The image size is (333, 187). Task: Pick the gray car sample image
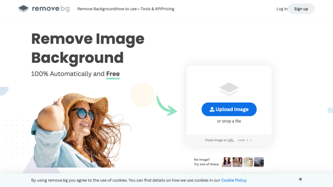click(x=259, y=162)
